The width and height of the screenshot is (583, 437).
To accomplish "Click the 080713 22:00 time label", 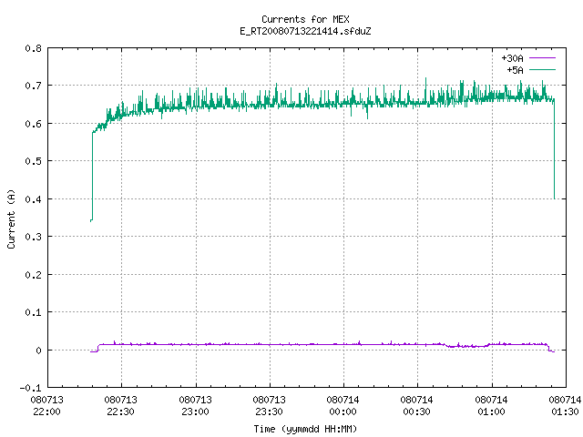I will click(46, 406).
